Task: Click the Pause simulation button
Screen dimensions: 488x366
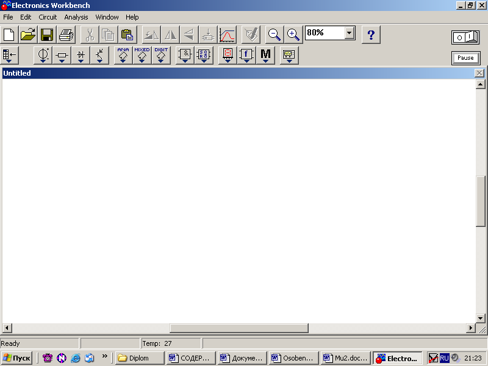Action: coord(465,58)
